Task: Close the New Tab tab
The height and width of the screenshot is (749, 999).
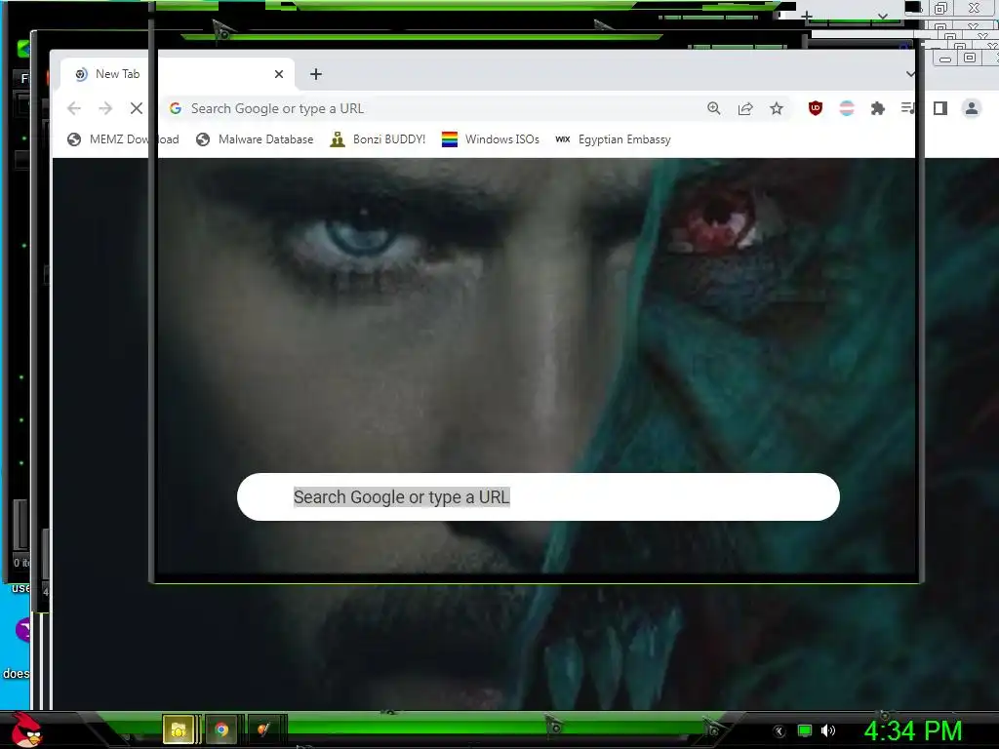Action: coord(278,74)
